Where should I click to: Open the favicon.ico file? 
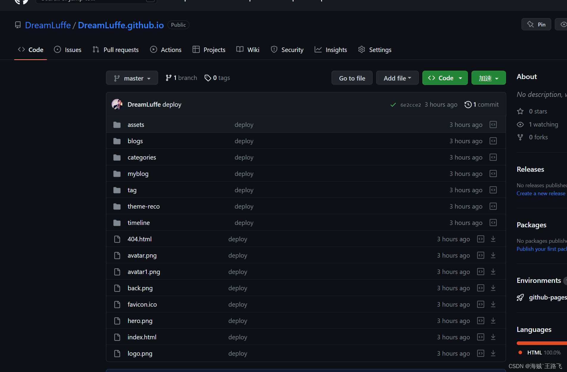tap(142, 305)
